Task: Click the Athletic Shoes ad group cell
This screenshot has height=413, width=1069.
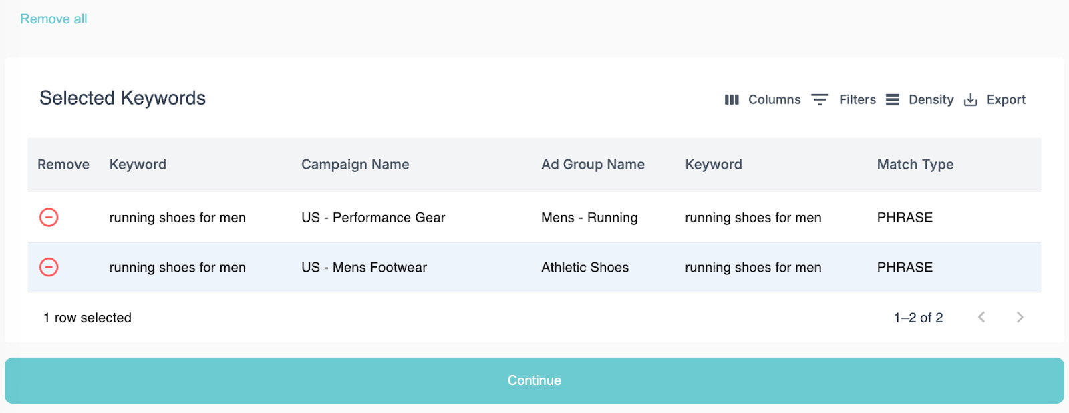Action: click(585, 267)
